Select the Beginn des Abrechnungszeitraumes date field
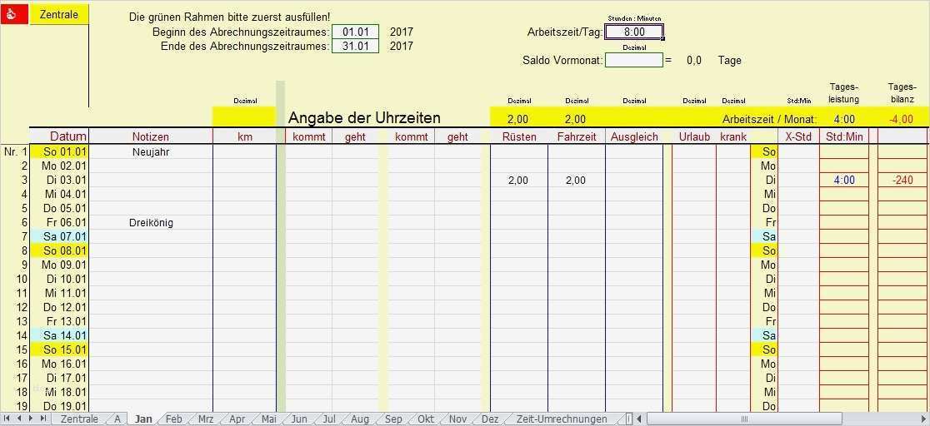Viewport: 930px width, 426px height. pos(355,32)
